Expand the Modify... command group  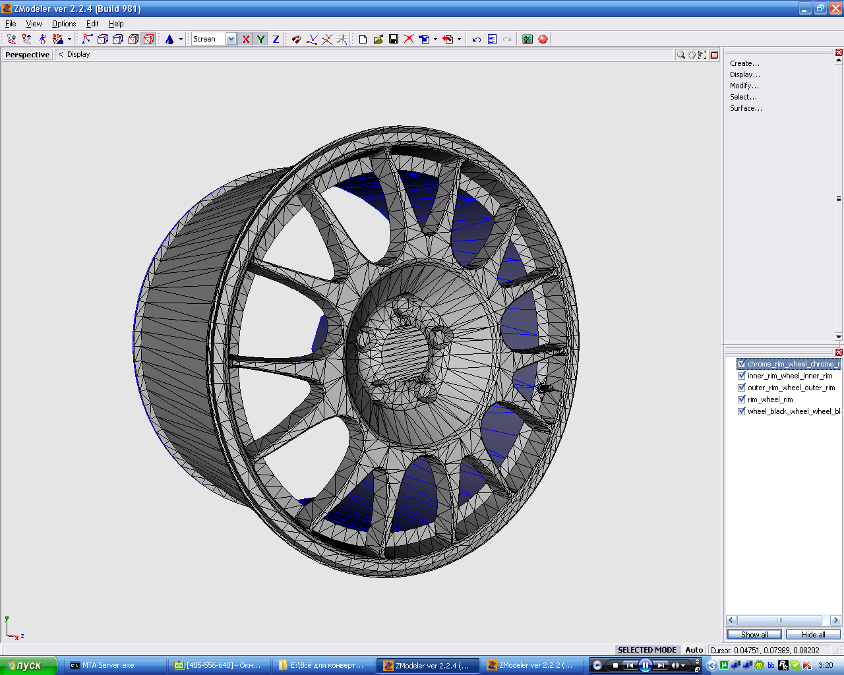[744, 86]
